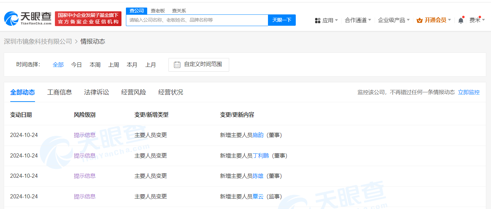Expand the 合作通道 dropdown
This screenshot has height=209, width=491.
(358, 20)
